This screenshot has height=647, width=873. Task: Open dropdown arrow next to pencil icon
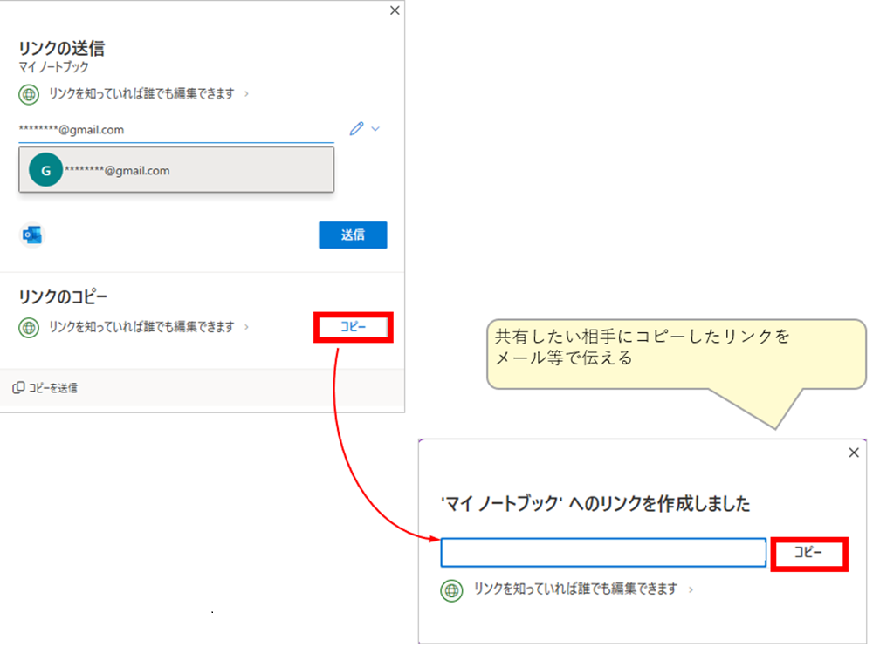(376, 129)
